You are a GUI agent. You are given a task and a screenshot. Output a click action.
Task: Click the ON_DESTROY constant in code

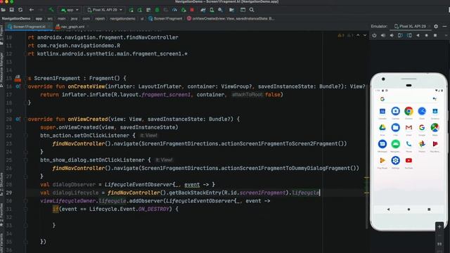[x=153, y=209]
